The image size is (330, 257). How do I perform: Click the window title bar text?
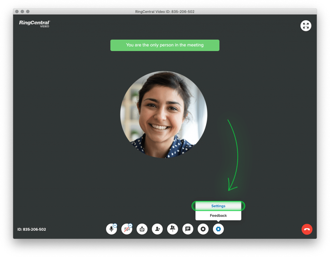tap(165, 12)
